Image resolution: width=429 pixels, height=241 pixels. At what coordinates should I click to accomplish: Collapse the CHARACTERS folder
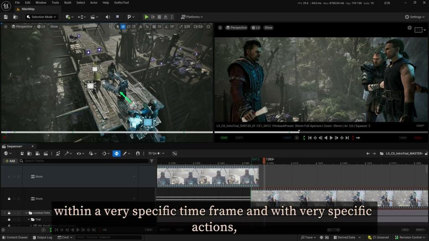26,213
